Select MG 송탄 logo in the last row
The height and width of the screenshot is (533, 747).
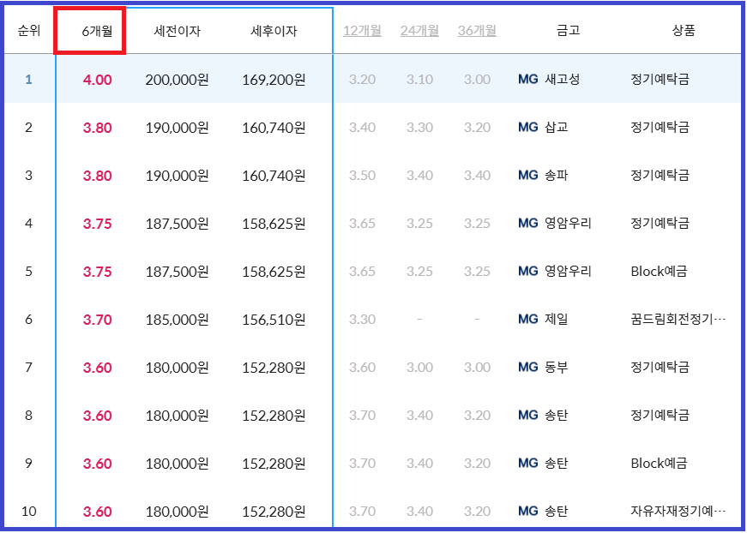coord(530,509)
